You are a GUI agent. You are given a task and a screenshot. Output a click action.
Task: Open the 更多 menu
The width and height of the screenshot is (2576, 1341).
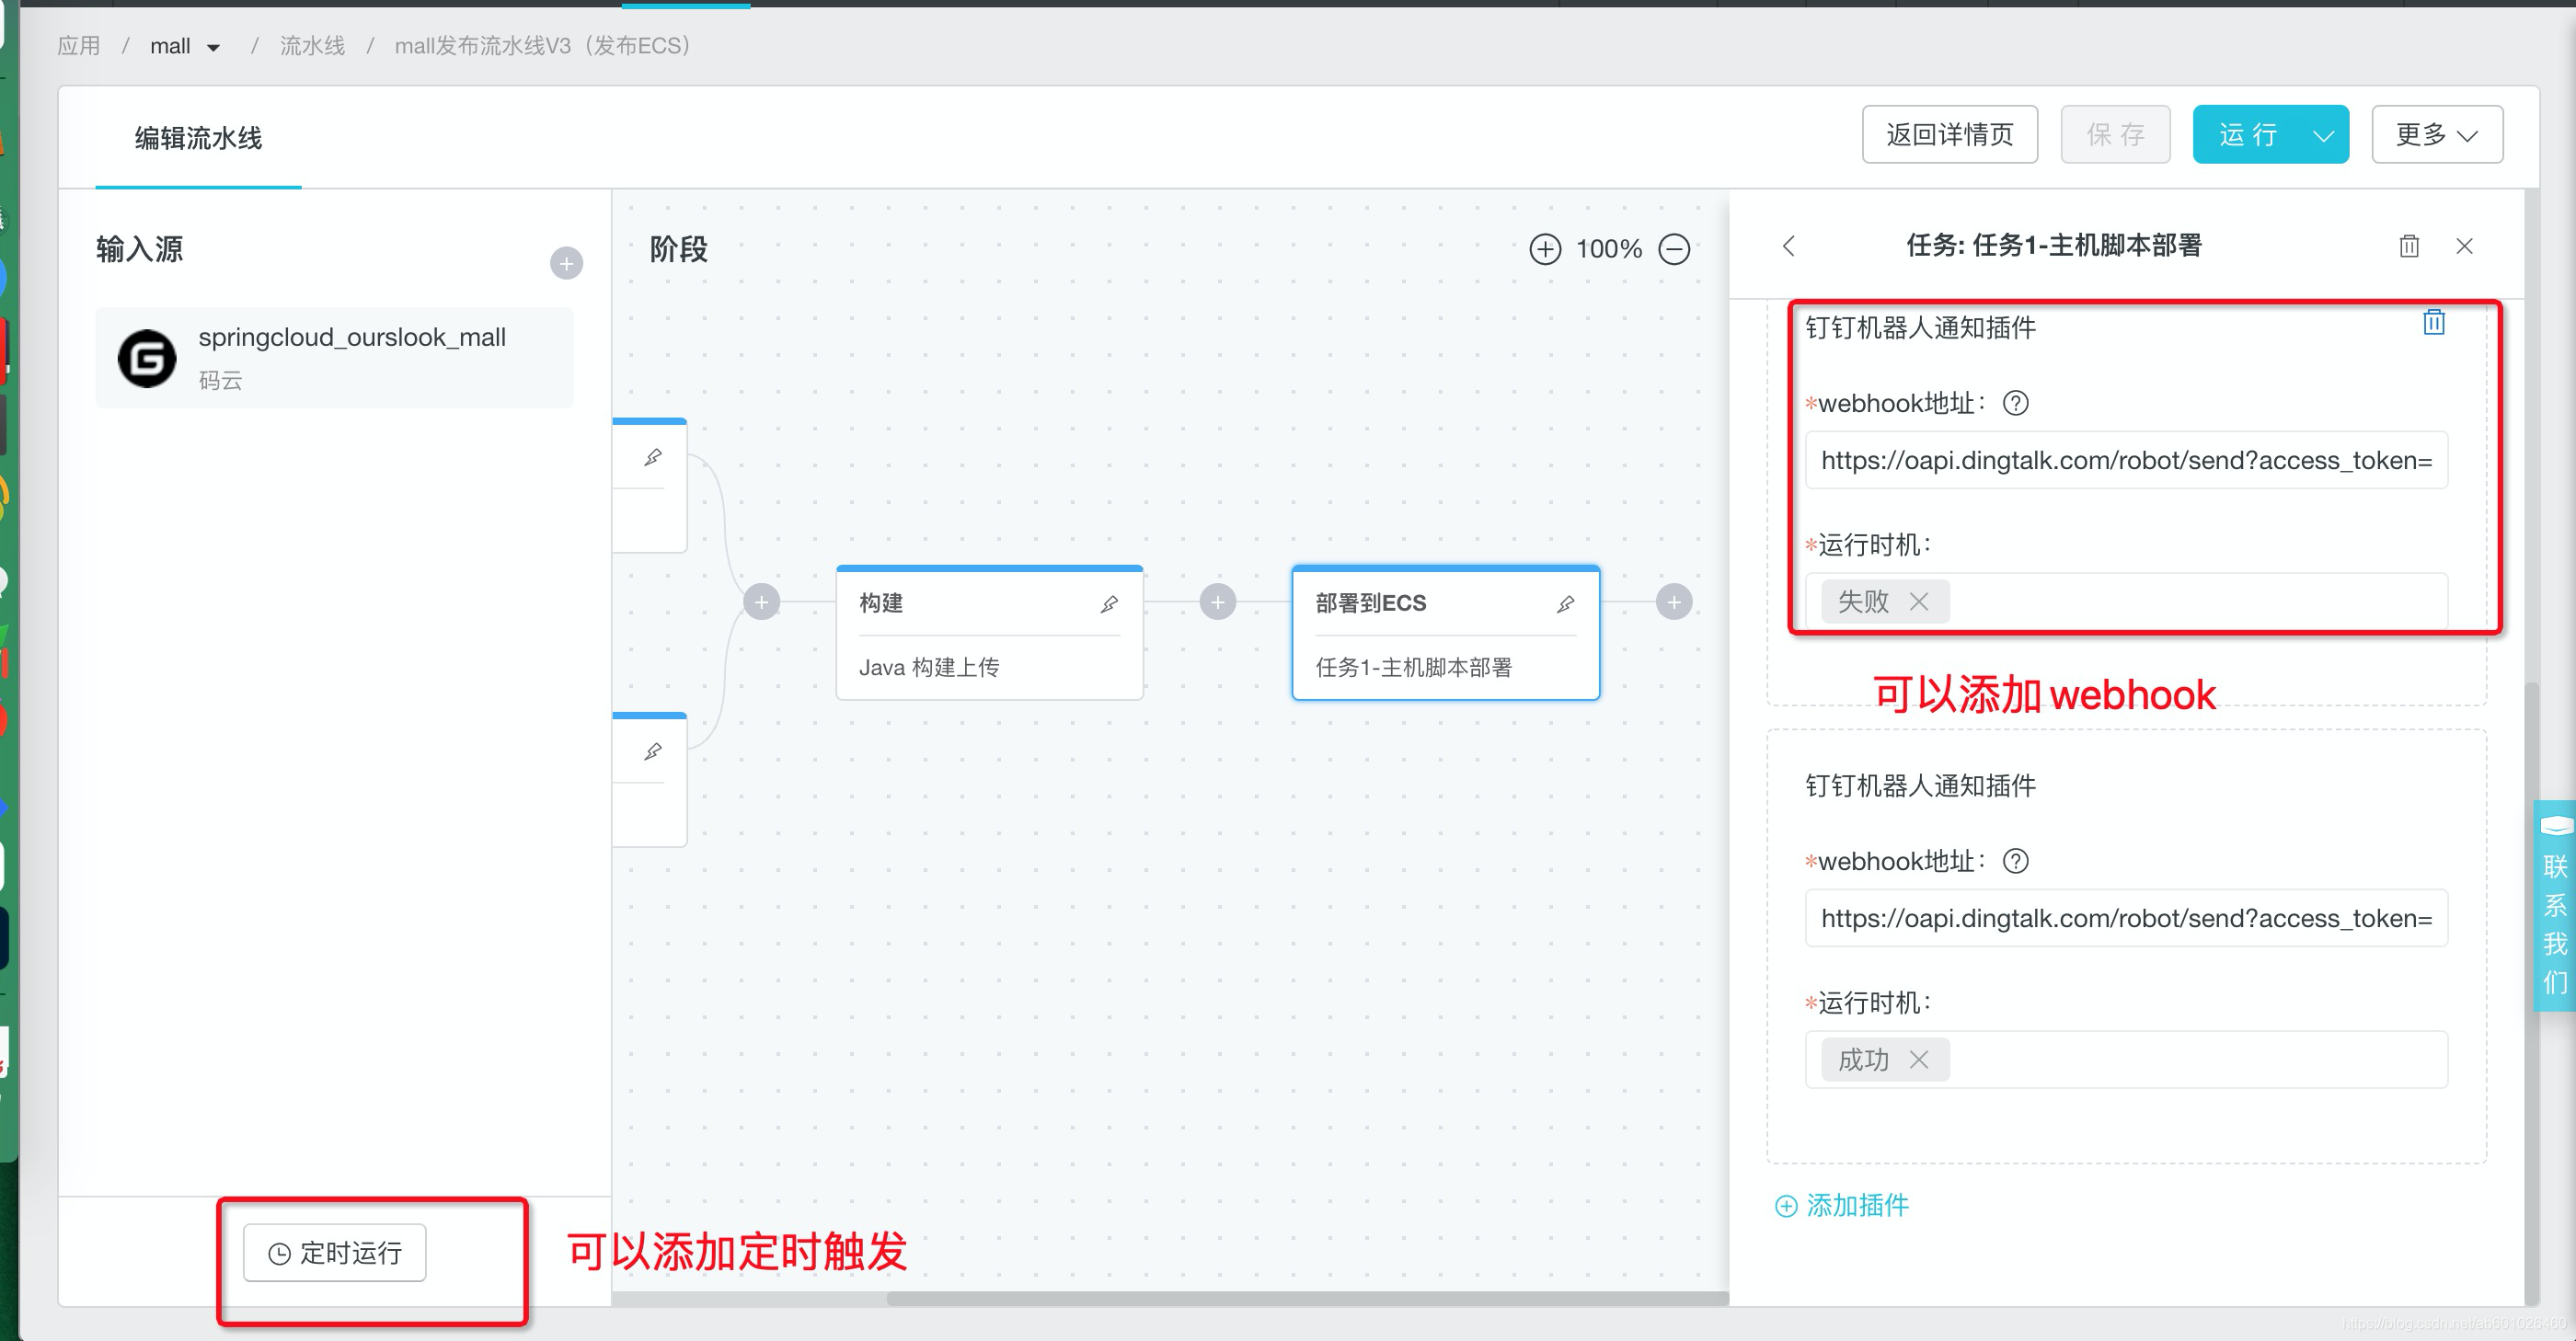pyautogui.click(x=2436, y=135)
